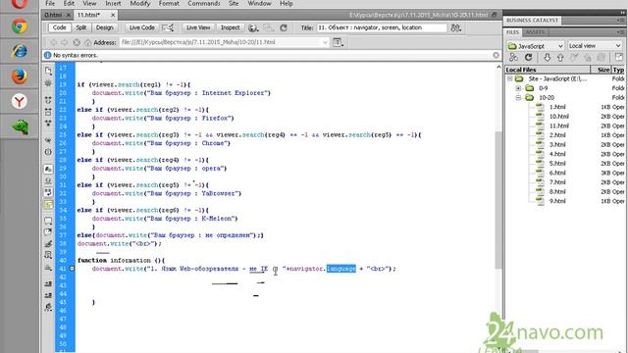Toggle Live View mode
The height and width of the screenshot is (353, 628).
(x=198, y=27)
